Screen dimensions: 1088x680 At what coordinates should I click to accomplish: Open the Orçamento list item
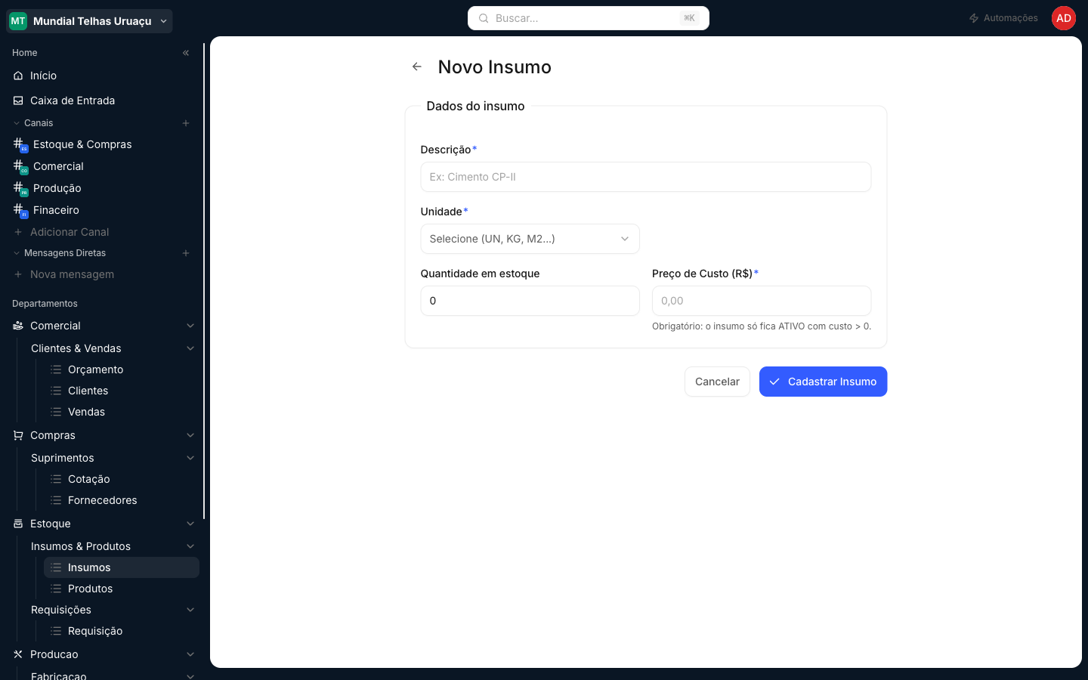click(x=122, y=369)
